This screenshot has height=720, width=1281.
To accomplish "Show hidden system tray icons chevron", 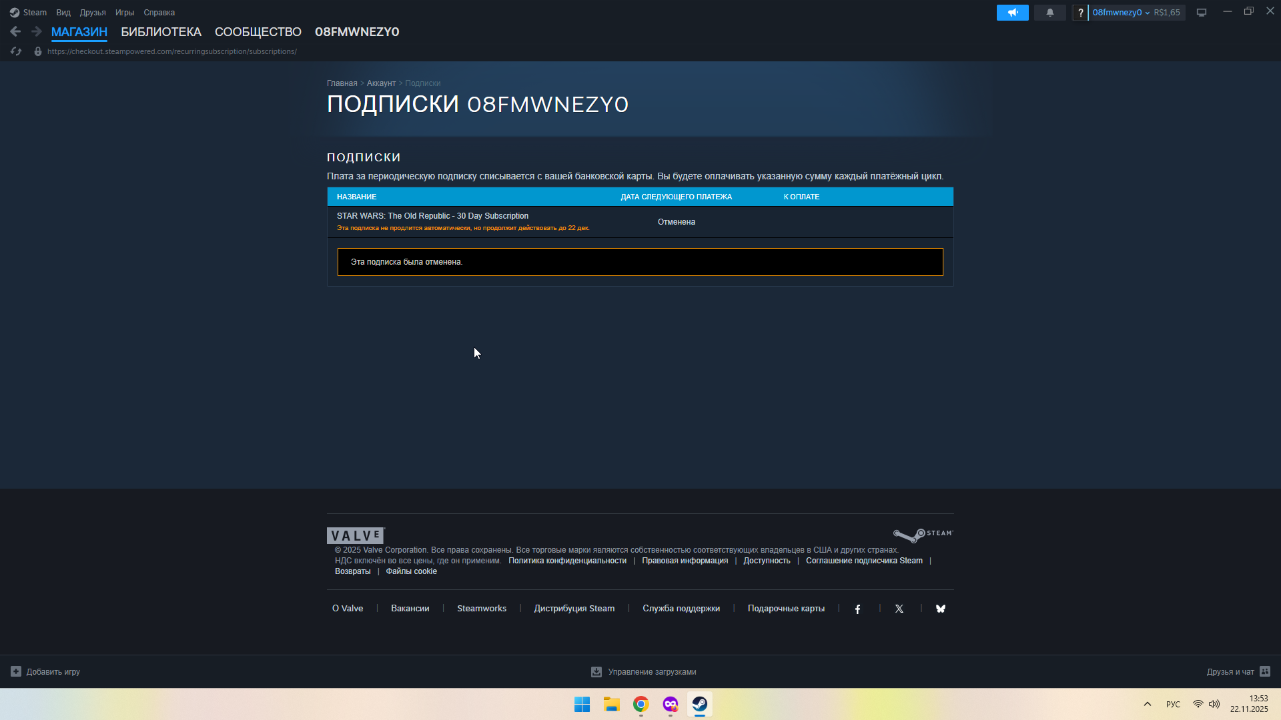I will pos(1147,704).
